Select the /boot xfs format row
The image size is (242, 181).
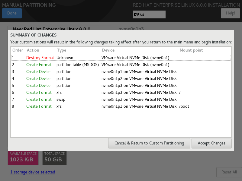point(121,106)
